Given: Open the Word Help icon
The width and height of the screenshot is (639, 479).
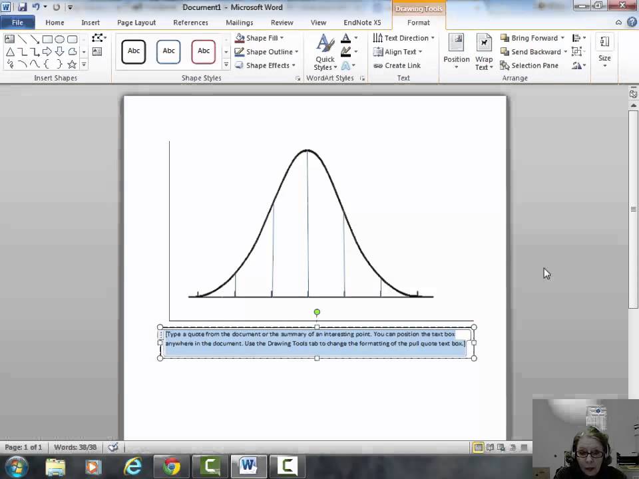Looking at the screenshot, I should 631,23.
